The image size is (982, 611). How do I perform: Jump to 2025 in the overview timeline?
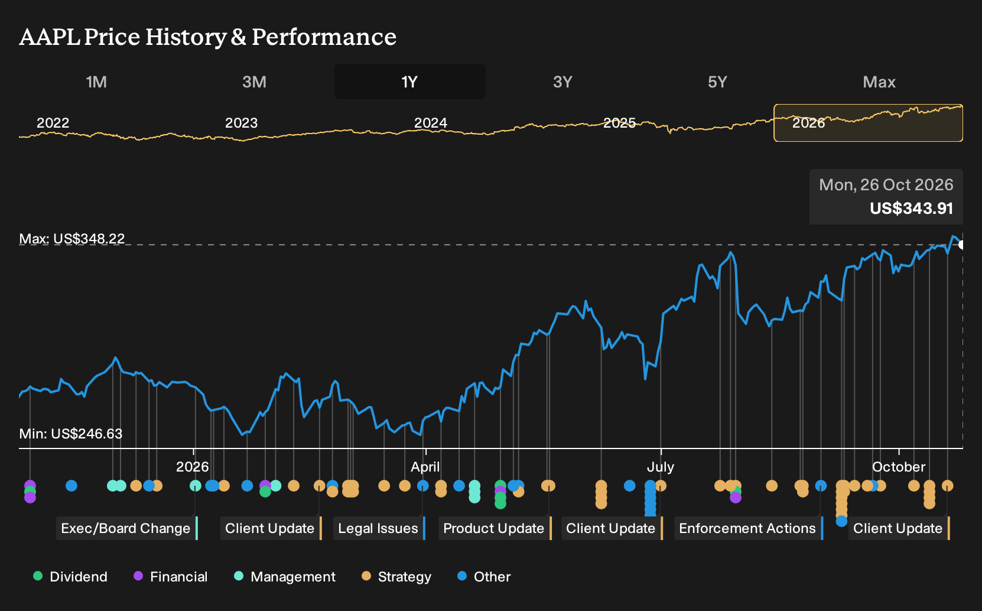coord(619,123)
